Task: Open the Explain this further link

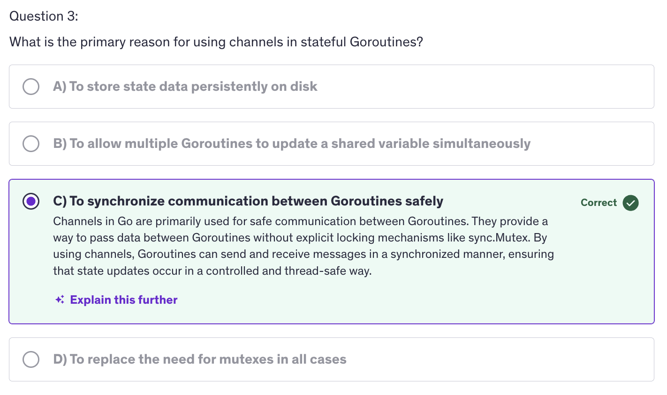Action: [x=123, y=300]
